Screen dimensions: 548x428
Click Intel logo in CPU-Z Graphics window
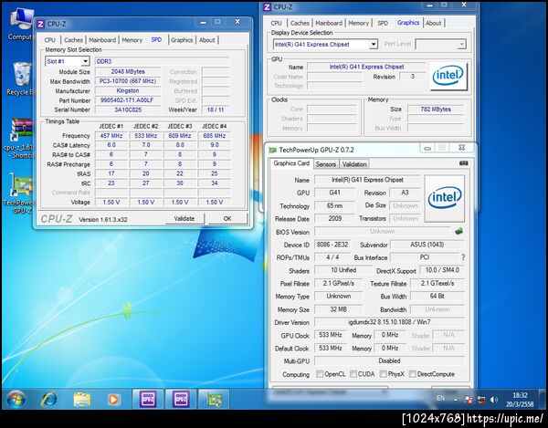click(448, 76)
